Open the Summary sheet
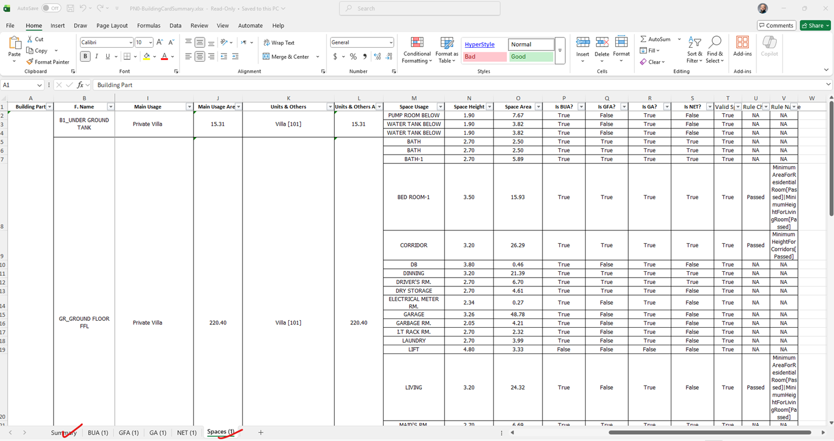Screen dimensions: 834x441 [64, 433]
